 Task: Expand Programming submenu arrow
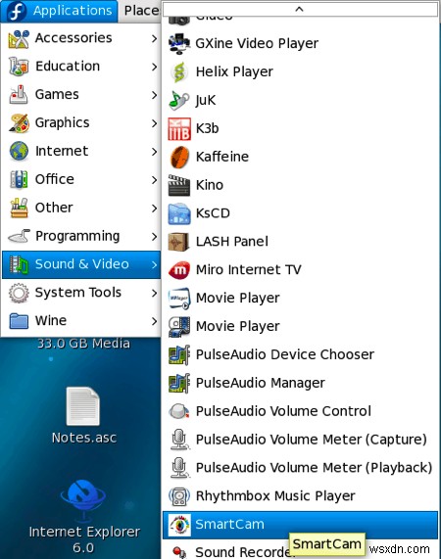(154, 236)
